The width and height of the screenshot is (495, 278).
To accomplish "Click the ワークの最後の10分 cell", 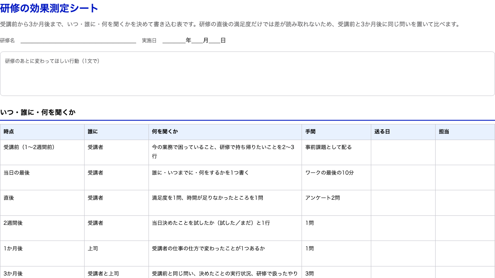I will [x=337, y=178].
